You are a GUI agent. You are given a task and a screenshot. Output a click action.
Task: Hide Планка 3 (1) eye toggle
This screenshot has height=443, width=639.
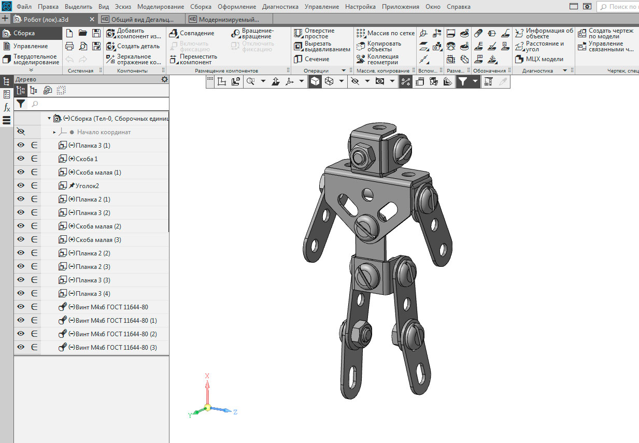(21, 145)
